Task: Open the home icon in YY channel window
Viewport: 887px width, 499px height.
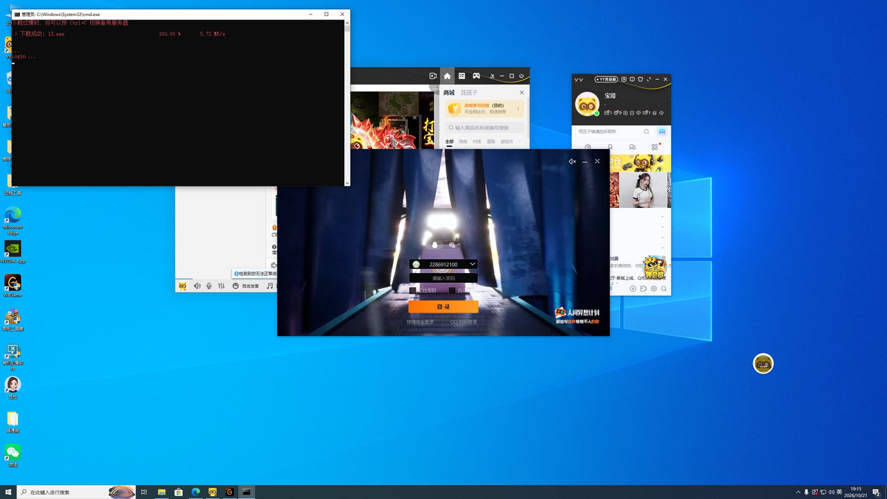Action: (447, 76)
